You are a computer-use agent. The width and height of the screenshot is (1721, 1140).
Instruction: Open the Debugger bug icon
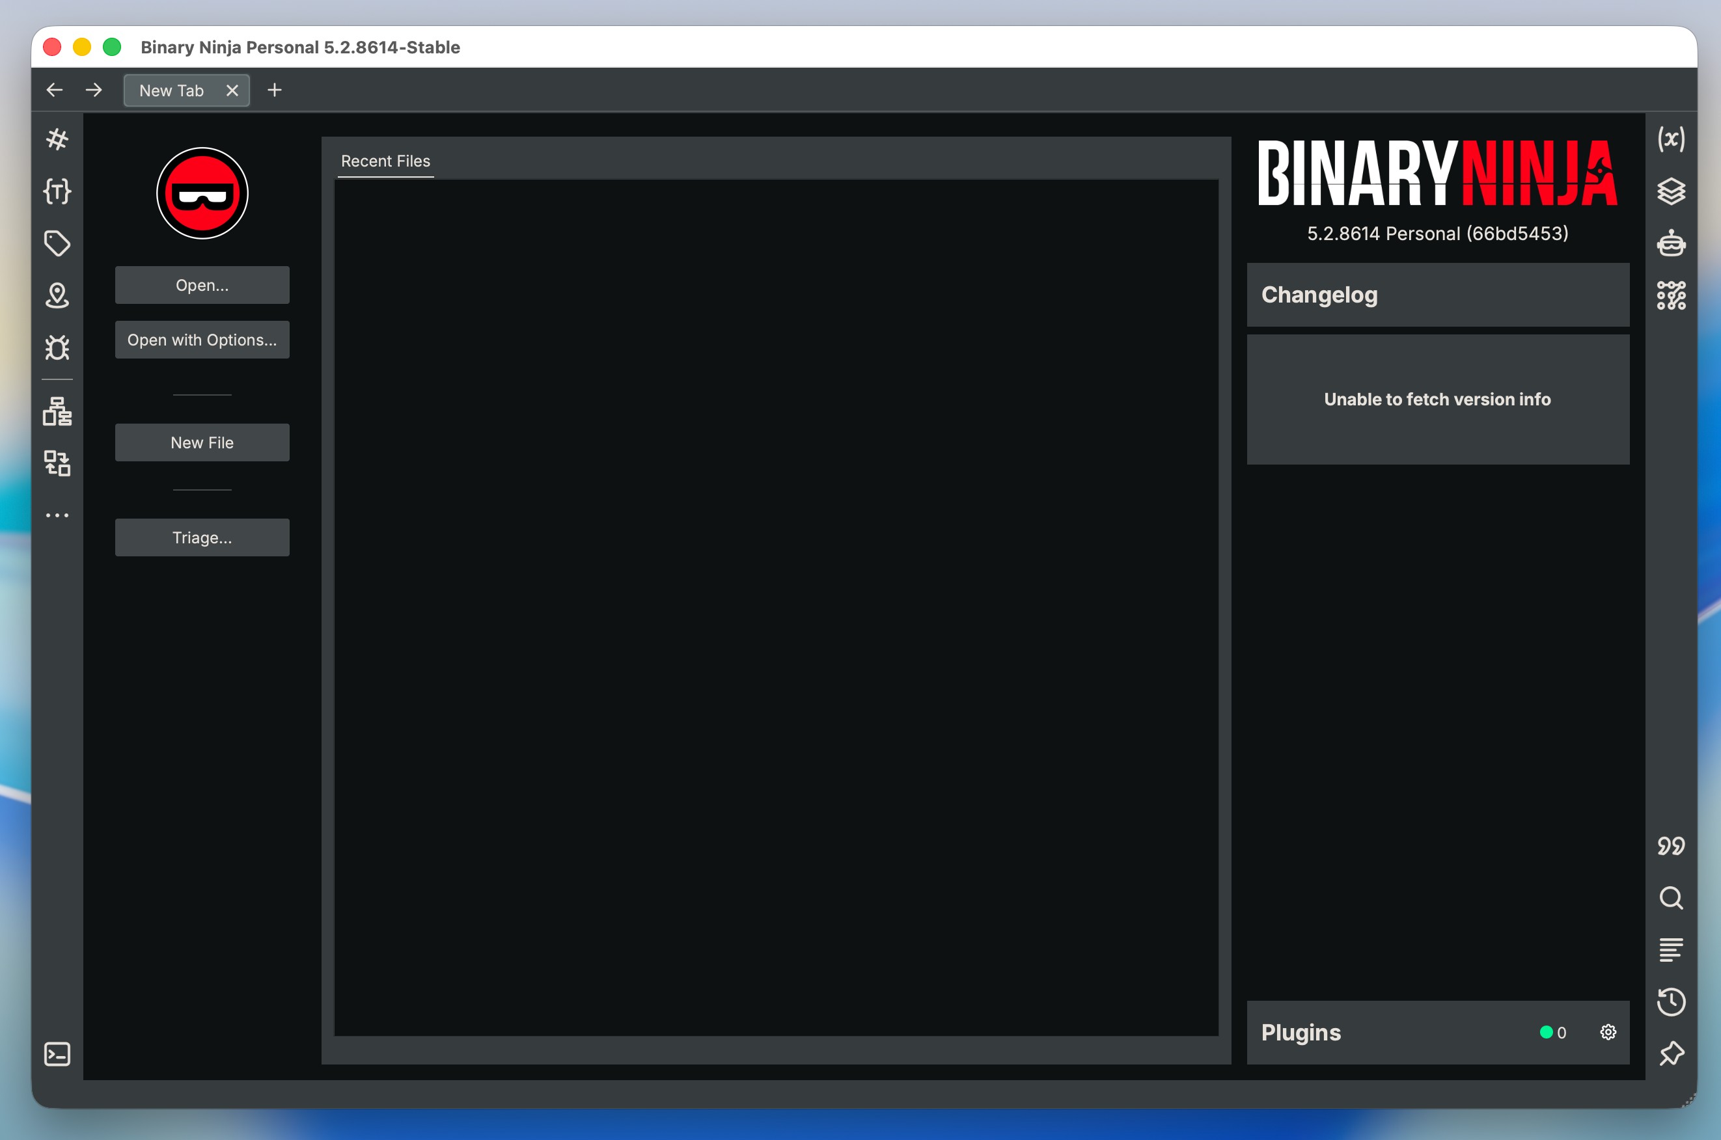tap(57, 347)
